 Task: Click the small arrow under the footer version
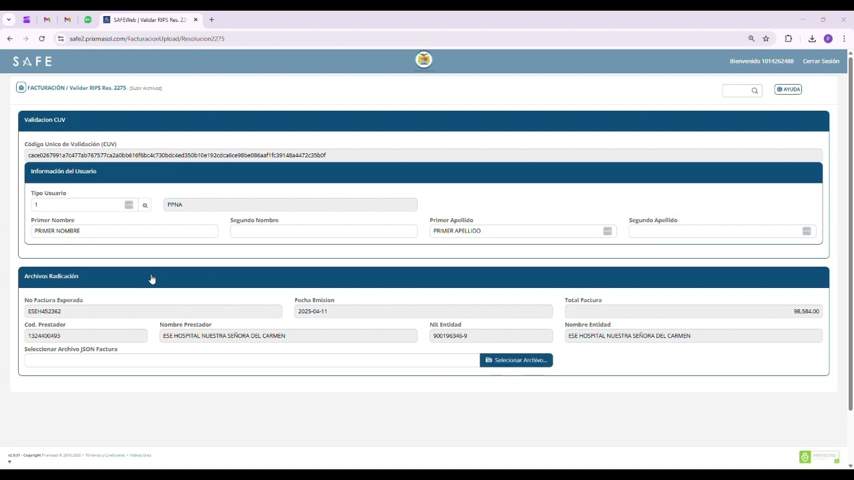point(9,461)
